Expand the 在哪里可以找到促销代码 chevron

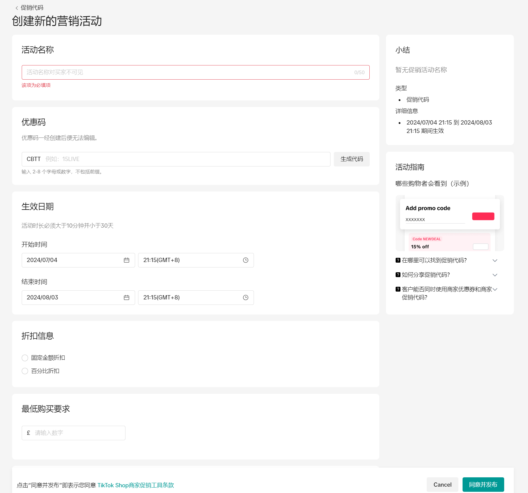[495, 261]
